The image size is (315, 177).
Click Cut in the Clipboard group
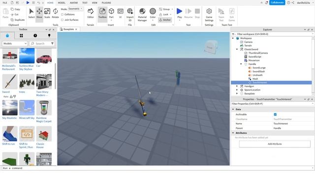[x=15, y=14]
